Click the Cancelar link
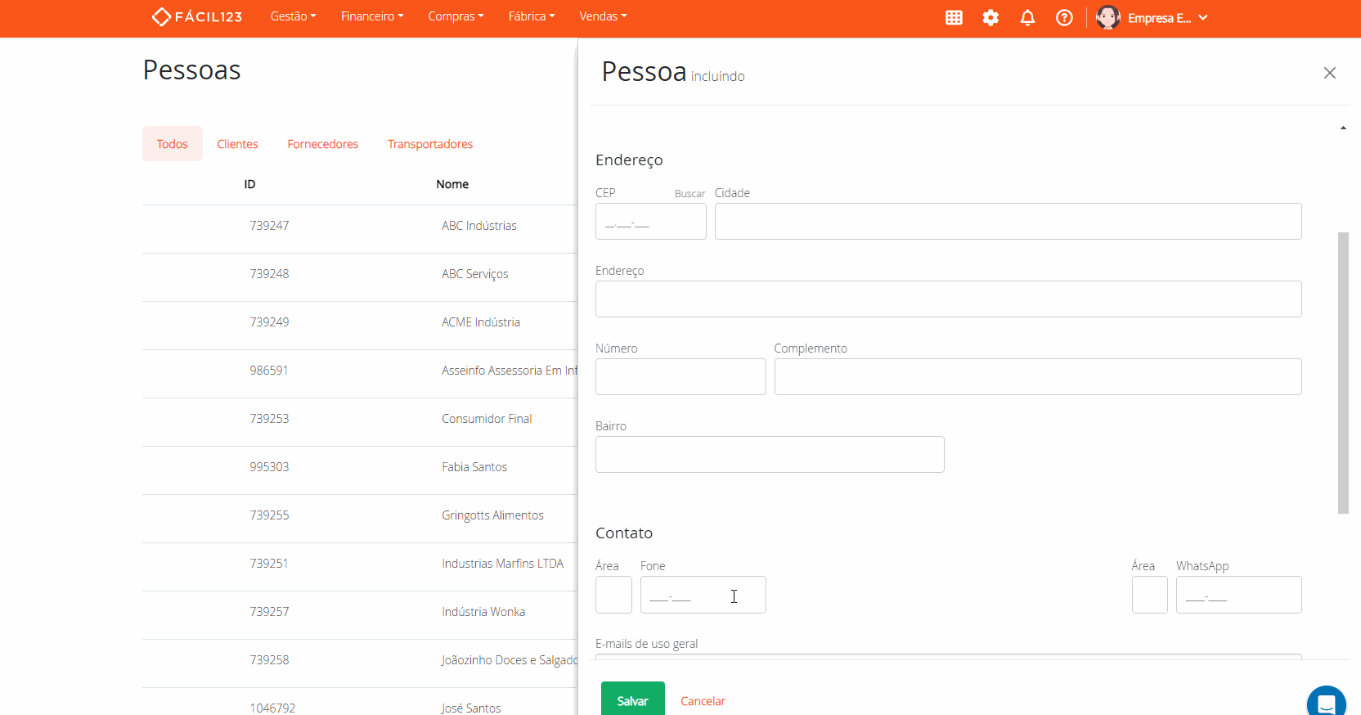This screenshot has width=1361, height=715. 703,701
